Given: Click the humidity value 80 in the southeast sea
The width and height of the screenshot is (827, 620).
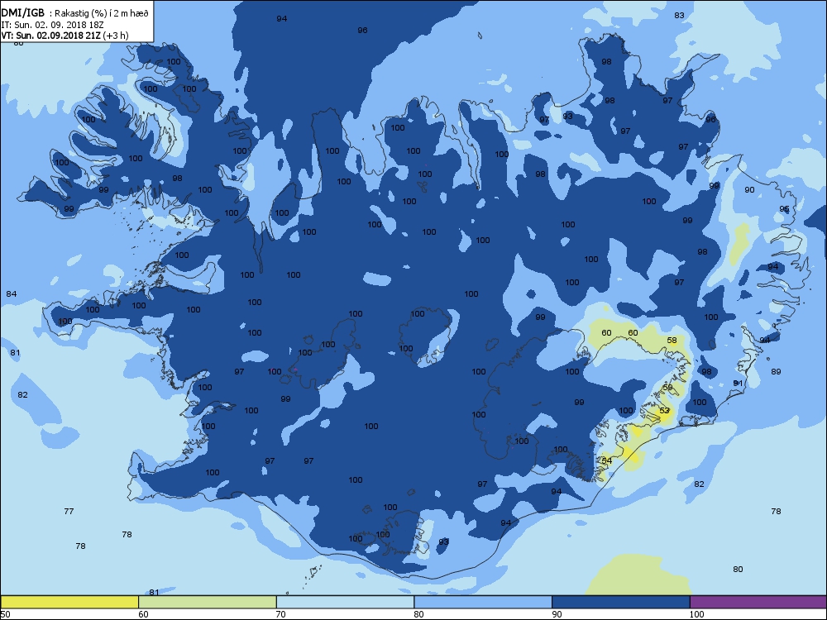Looking at the screenshot, I should (738, 569).
